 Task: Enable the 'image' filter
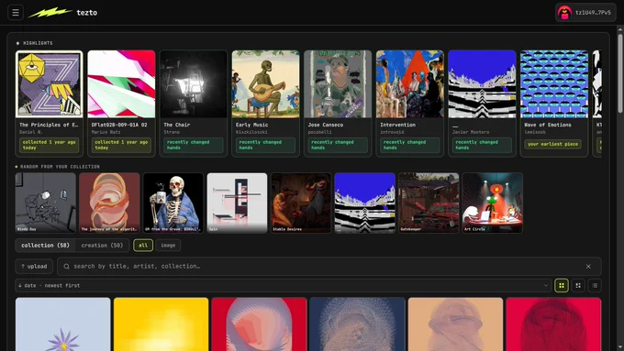pos(168,246)
